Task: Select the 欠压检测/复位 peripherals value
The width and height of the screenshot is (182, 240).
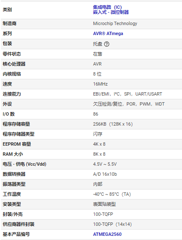Action: 108,104
